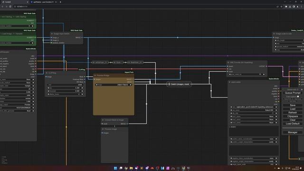The image size is (304, 171).
Task: Click the CLIPSeg image input port
Action: [46, 77]
